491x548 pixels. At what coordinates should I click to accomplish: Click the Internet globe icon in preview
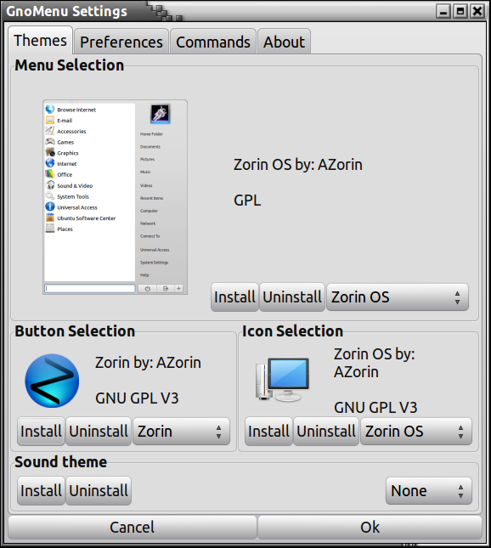(50, 163)
